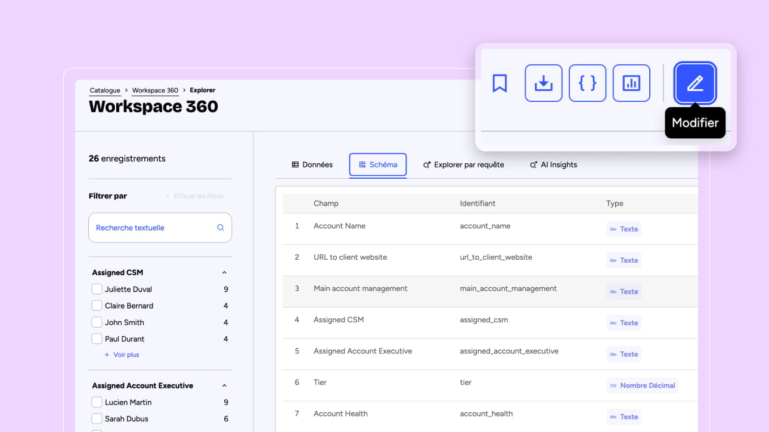Tick the John Smith checkbox
This screenshot has width=769, height=432.
[97, 322]
